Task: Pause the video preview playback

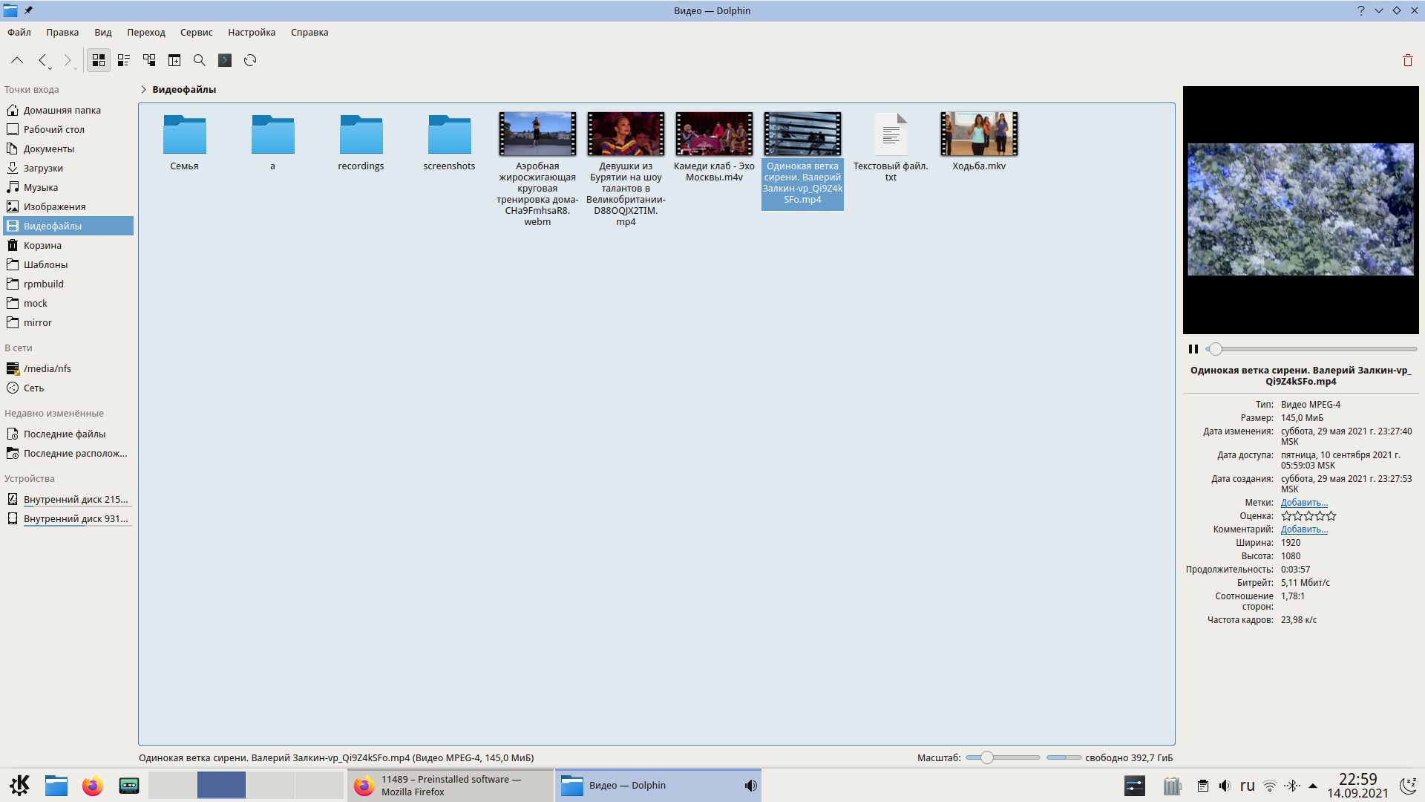Action: (1193, 349)
